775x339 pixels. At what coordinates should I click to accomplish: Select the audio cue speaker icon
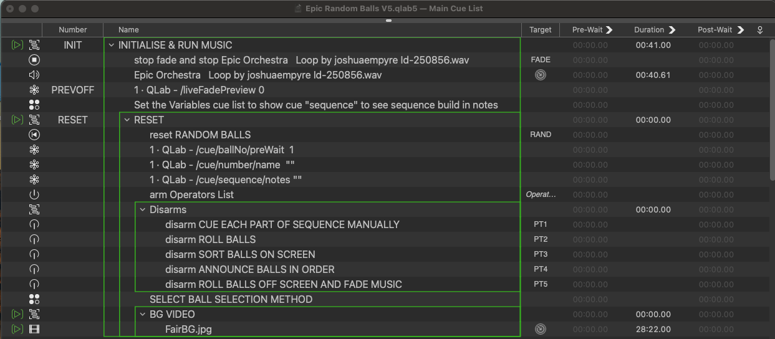(x=34, y=75)
